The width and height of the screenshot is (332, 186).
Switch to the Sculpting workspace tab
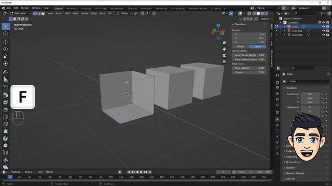(86, 9)
